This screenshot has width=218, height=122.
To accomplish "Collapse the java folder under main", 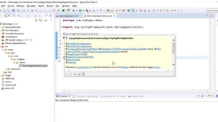I will click(x=6, y=53).
